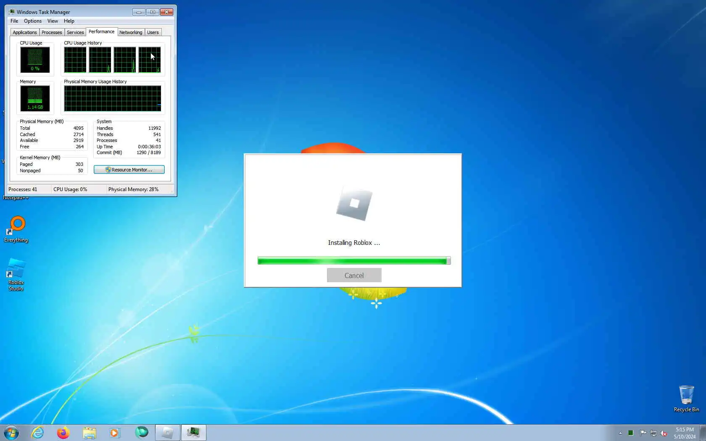This screenshot has height=441, width=706.
Task: Open Windows Explorer folder icon on taskbar
Action: [x=89, y=433]
